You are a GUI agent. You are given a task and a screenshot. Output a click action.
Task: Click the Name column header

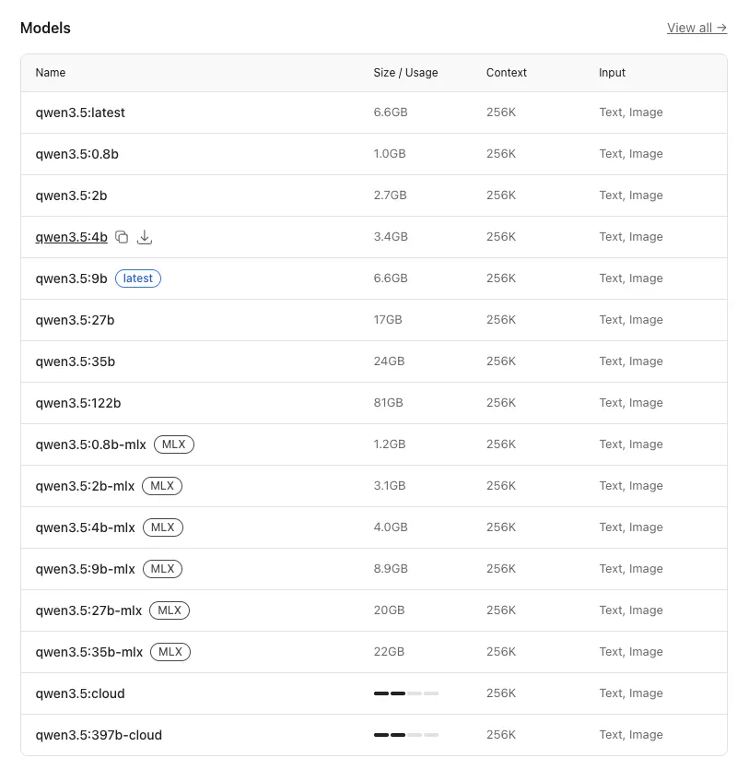click(x=51, y=73)
